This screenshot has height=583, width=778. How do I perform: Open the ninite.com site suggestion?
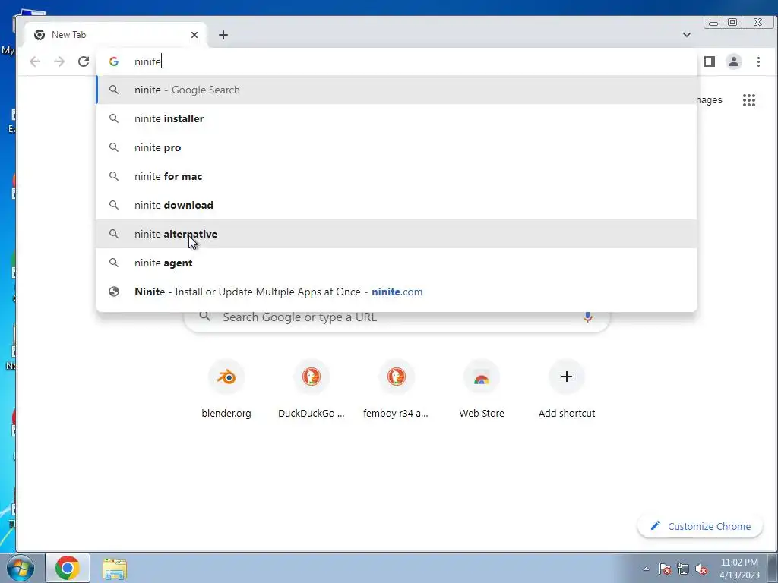tap(397, 291)
